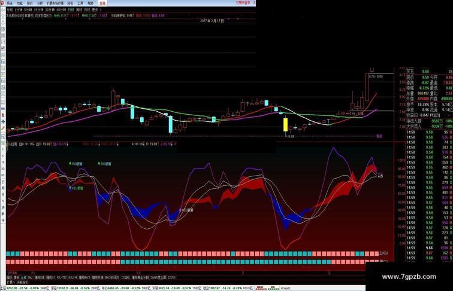Viewport: 453px width, 291px height.
Task: Click the 净流入额 row in quote panel
Action: tap(429, 121)
